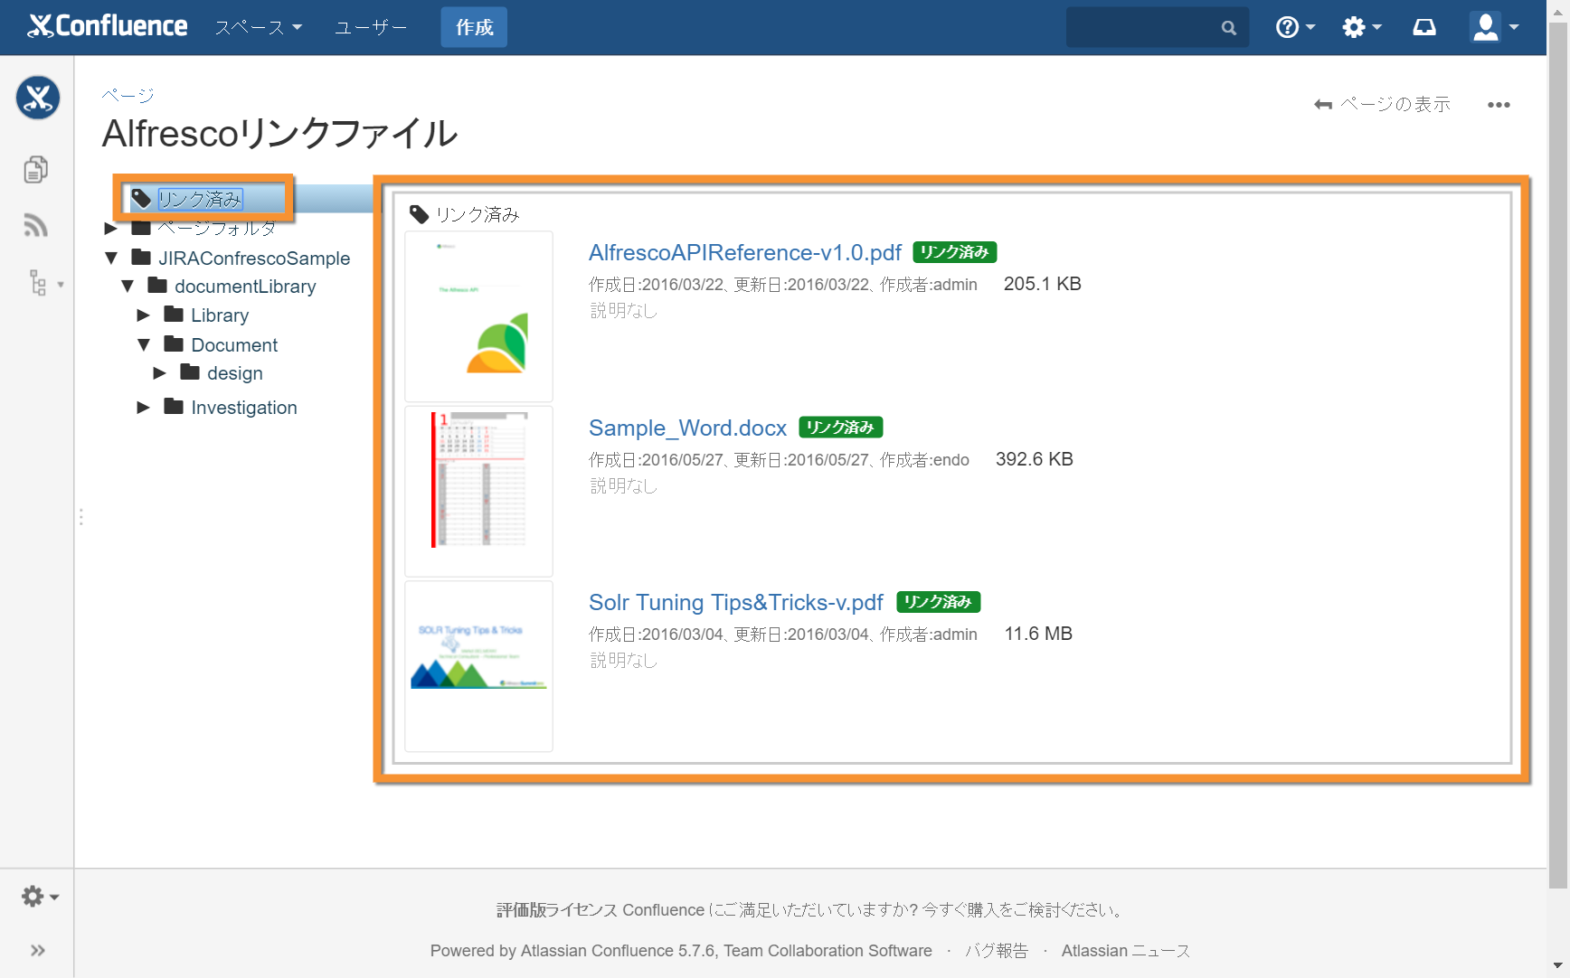Click the sidebar resize handle dots
Image resolution: width=1570 pixels, height=978 pixels.
click(x=81, y=517)
